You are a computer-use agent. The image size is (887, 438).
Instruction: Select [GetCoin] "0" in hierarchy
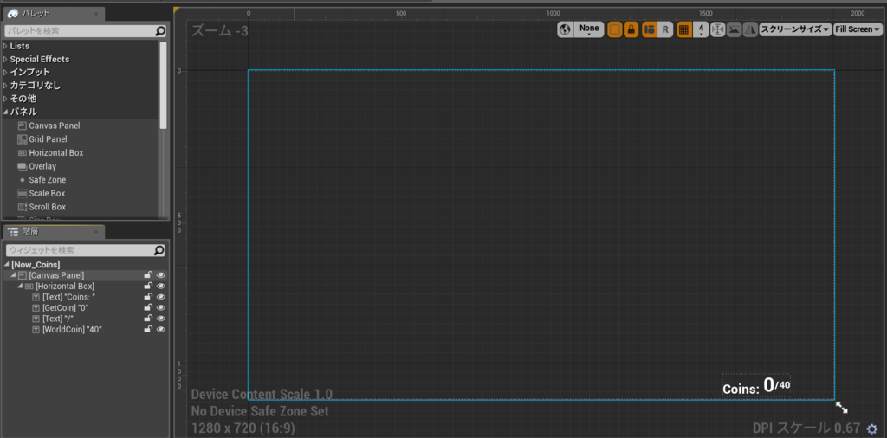[66, 307]
